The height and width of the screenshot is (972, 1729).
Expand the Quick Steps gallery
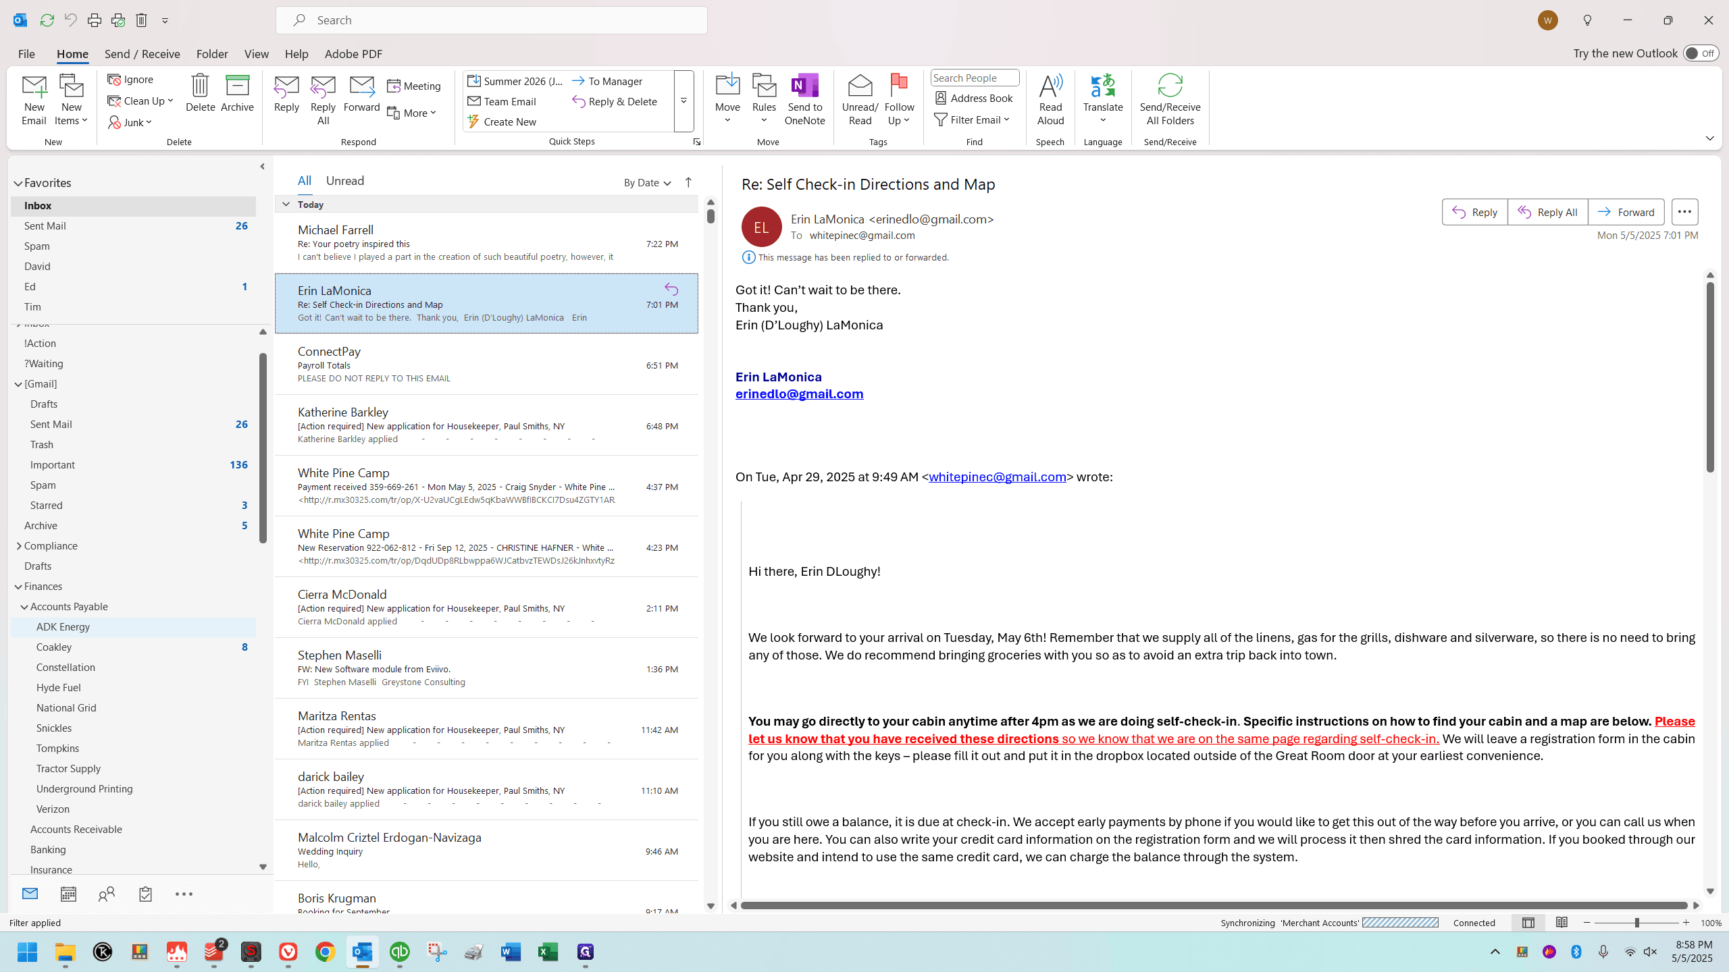(x=683, y=101)
